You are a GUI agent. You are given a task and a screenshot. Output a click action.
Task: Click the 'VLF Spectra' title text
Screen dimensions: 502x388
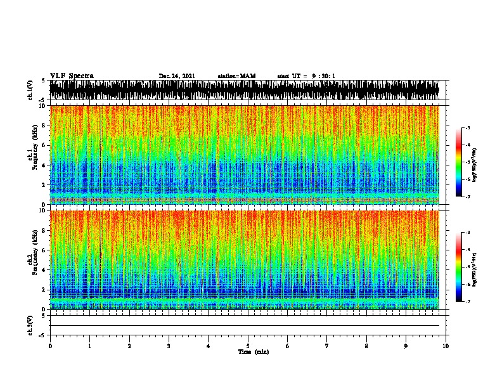pos(72,76)
